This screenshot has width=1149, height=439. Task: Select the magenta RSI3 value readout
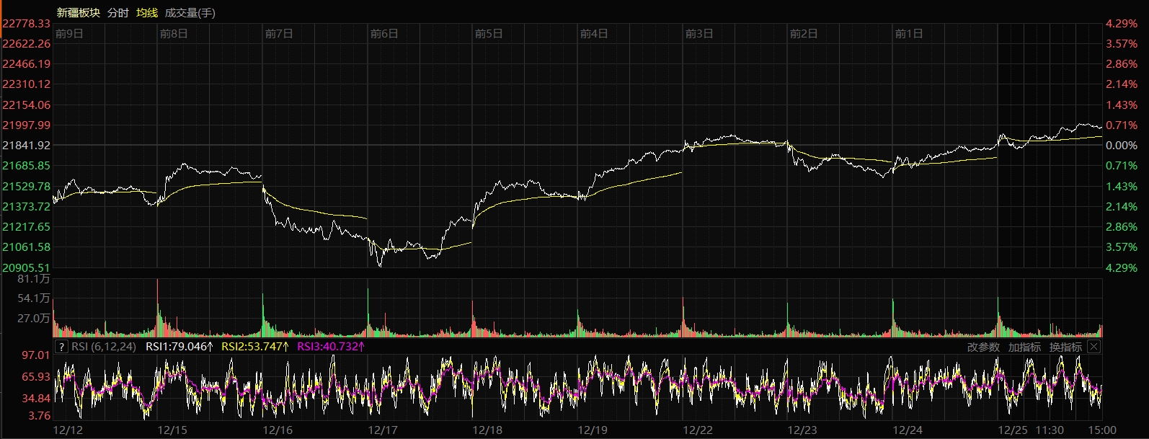click(331, 347)
